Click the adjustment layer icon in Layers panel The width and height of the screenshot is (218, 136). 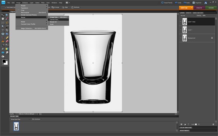pos(185,124)
